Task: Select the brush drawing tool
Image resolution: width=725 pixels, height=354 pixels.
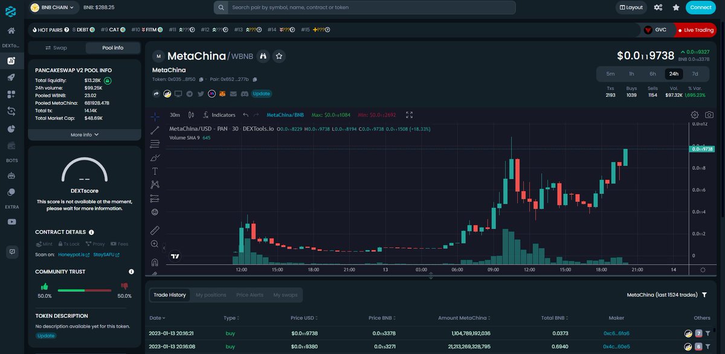Action: coord(155,157)
